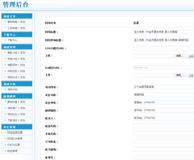Click the 联系人 input field
Image resolution: width=194 pixels, height=160 pixels.
tap(164, 118)
